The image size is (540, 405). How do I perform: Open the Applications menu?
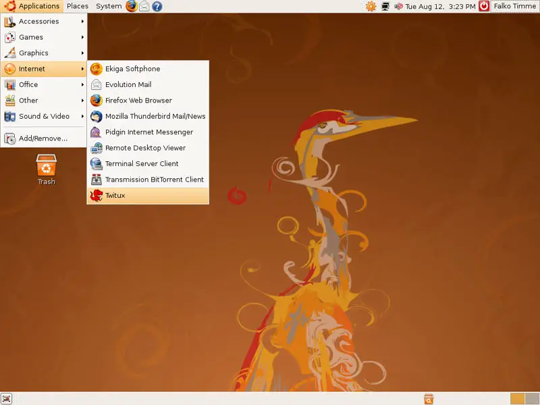[32, 6]
